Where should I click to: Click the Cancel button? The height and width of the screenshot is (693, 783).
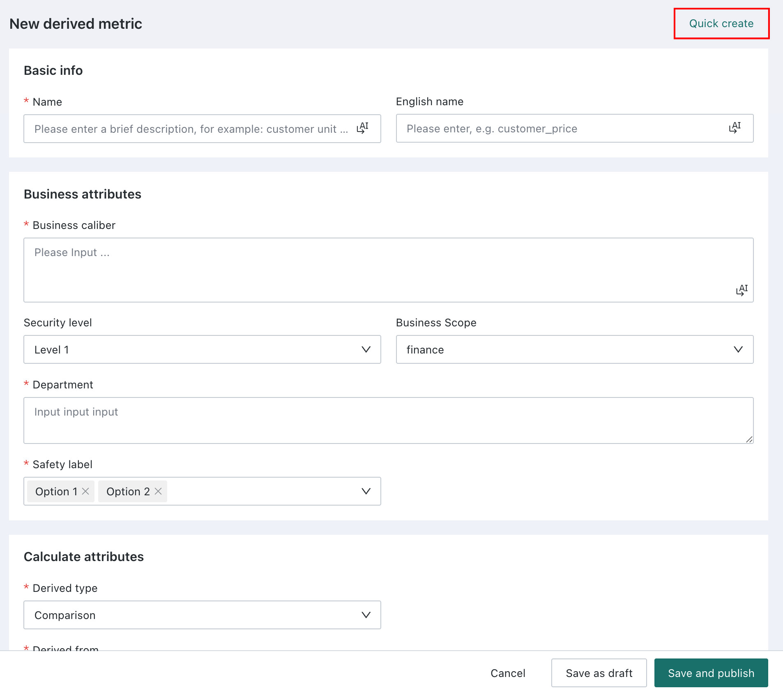(x=508, y=673)
